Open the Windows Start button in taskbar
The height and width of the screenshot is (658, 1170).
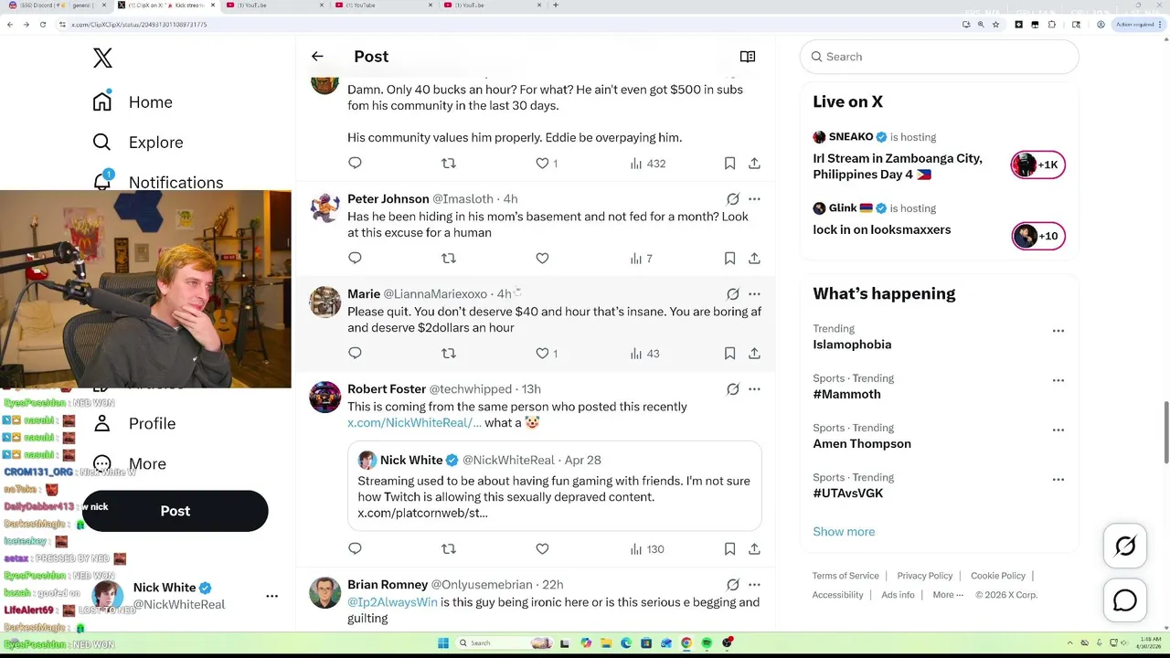coord(443,643)
